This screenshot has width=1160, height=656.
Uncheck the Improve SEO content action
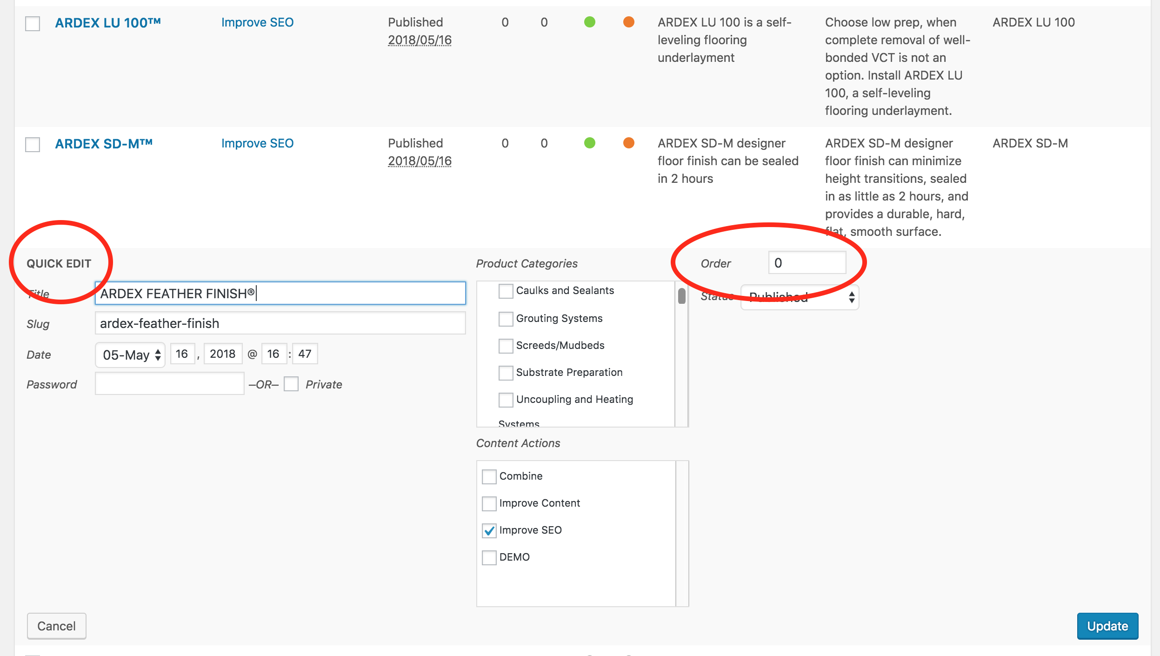(x=489, y=530)
